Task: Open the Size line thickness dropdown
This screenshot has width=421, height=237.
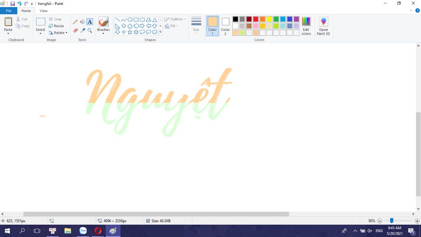Action: tap(196, 26)
